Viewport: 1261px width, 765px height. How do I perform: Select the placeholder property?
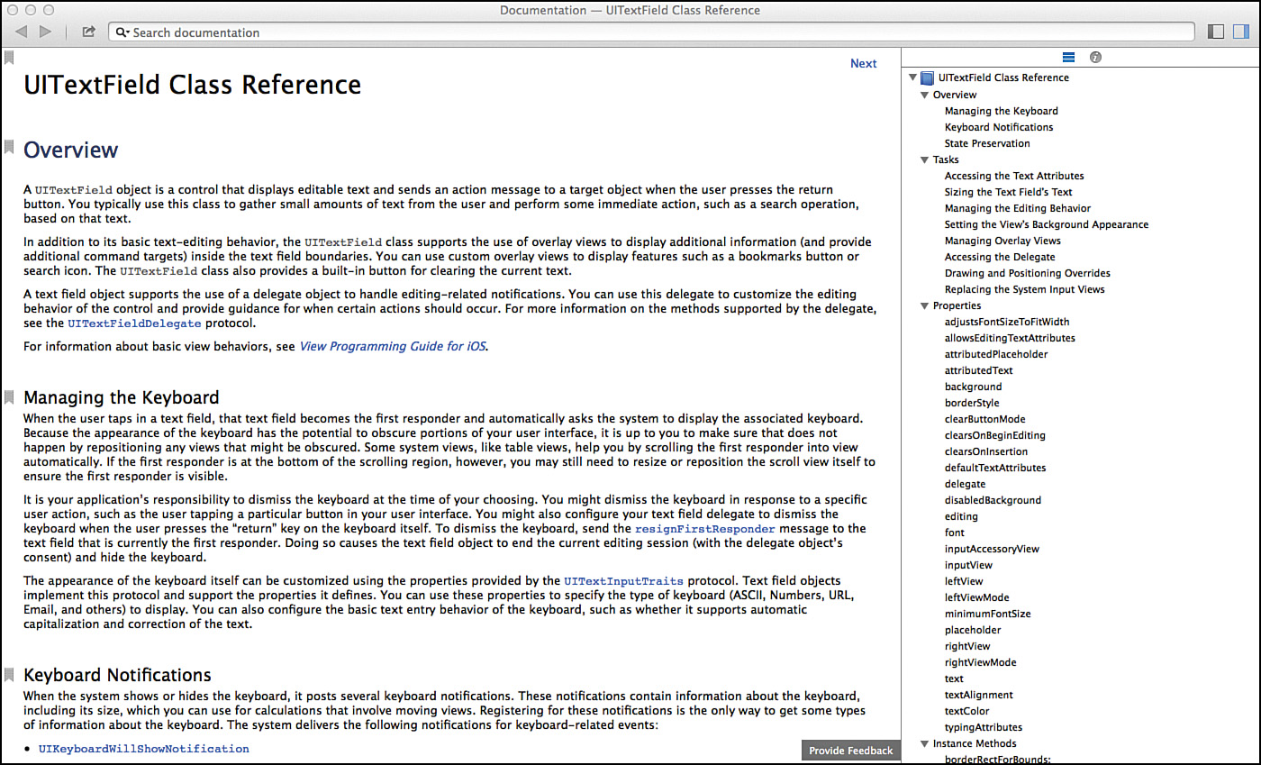tap(973, 630)
